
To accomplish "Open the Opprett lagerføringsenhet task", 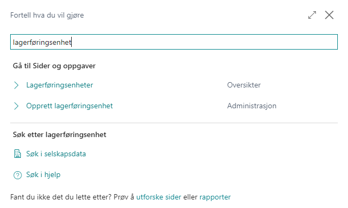I will (70, 106).
